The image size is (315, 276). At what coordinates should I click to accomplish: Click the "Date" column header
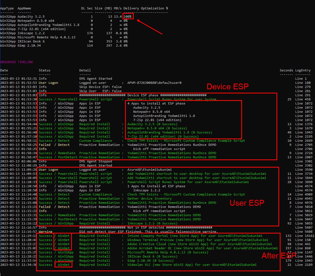coord(4,70)
